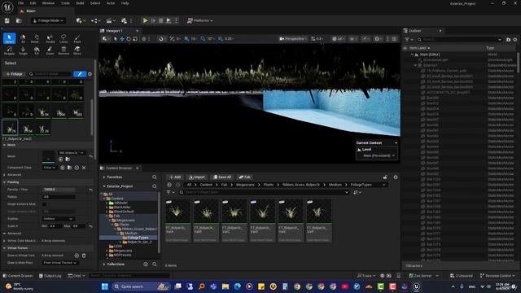Open the Foliage Mode dropdown
This screenshot has height=293, width=521.
(49, 20)
